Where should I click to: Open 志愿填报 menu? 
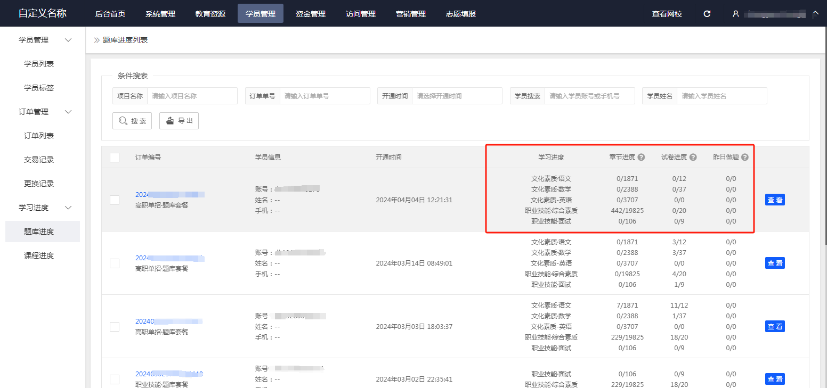pos(461,14)
